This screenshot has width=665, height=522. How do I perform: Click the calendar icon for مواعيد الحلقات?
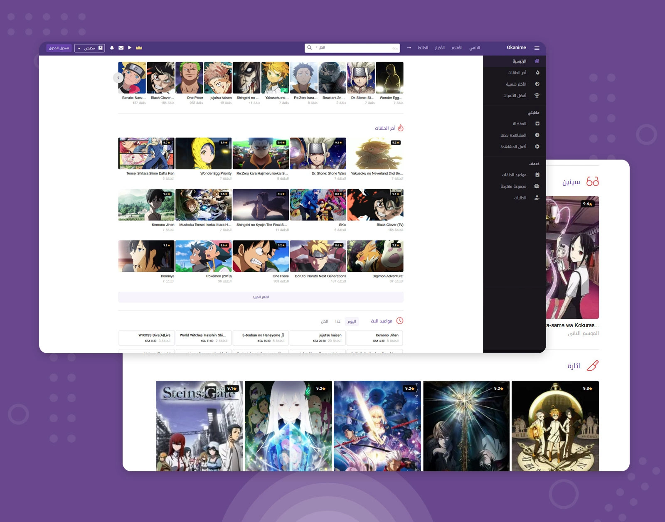537,175
